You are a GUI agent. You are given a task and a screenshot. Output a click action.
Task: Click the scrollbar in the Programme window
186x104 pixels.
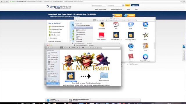pos(155,46)
